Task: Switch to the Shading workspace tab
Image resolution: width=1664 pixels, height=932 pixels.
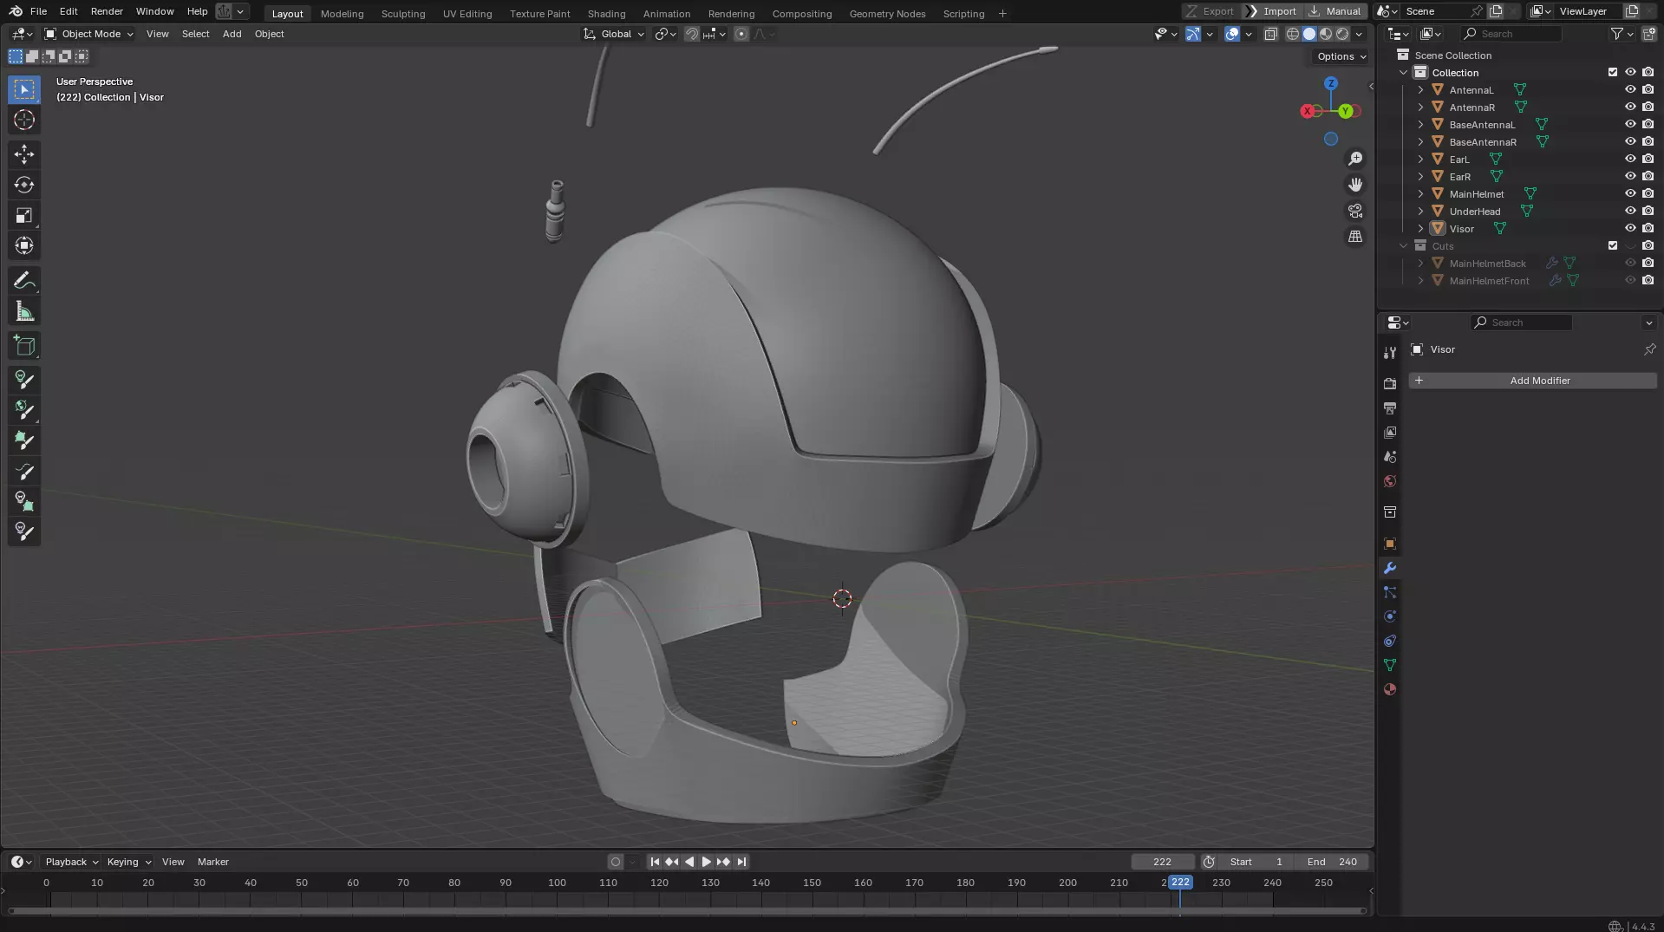Action: tap(606, 13)
